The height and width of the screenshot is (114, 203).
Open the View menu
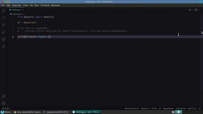click(x=26, y=5)
